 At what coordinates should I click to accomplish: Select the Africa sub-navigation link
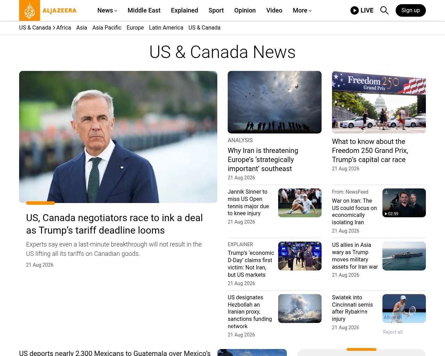[64, 28]
